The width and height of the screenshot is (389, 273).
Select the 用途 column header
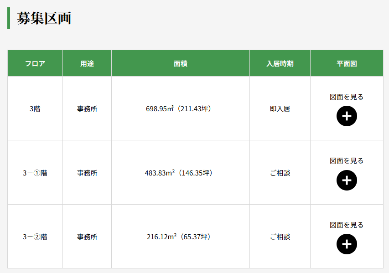(x=87, y=63)
